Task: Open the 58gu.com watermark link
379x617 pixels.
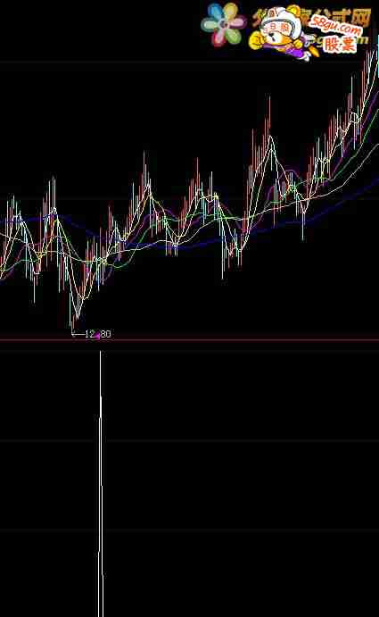Action: [335, 26]
